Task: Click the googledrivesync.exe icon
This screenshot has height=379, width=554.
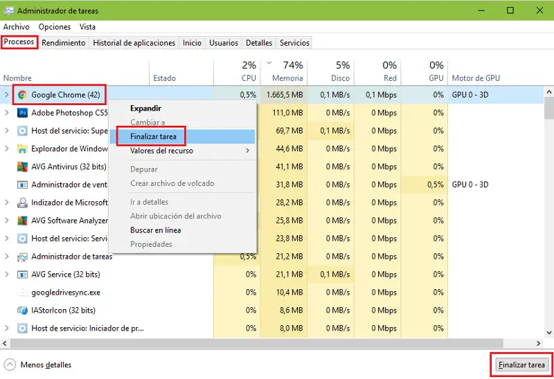Action: click(x=22, y=293)
